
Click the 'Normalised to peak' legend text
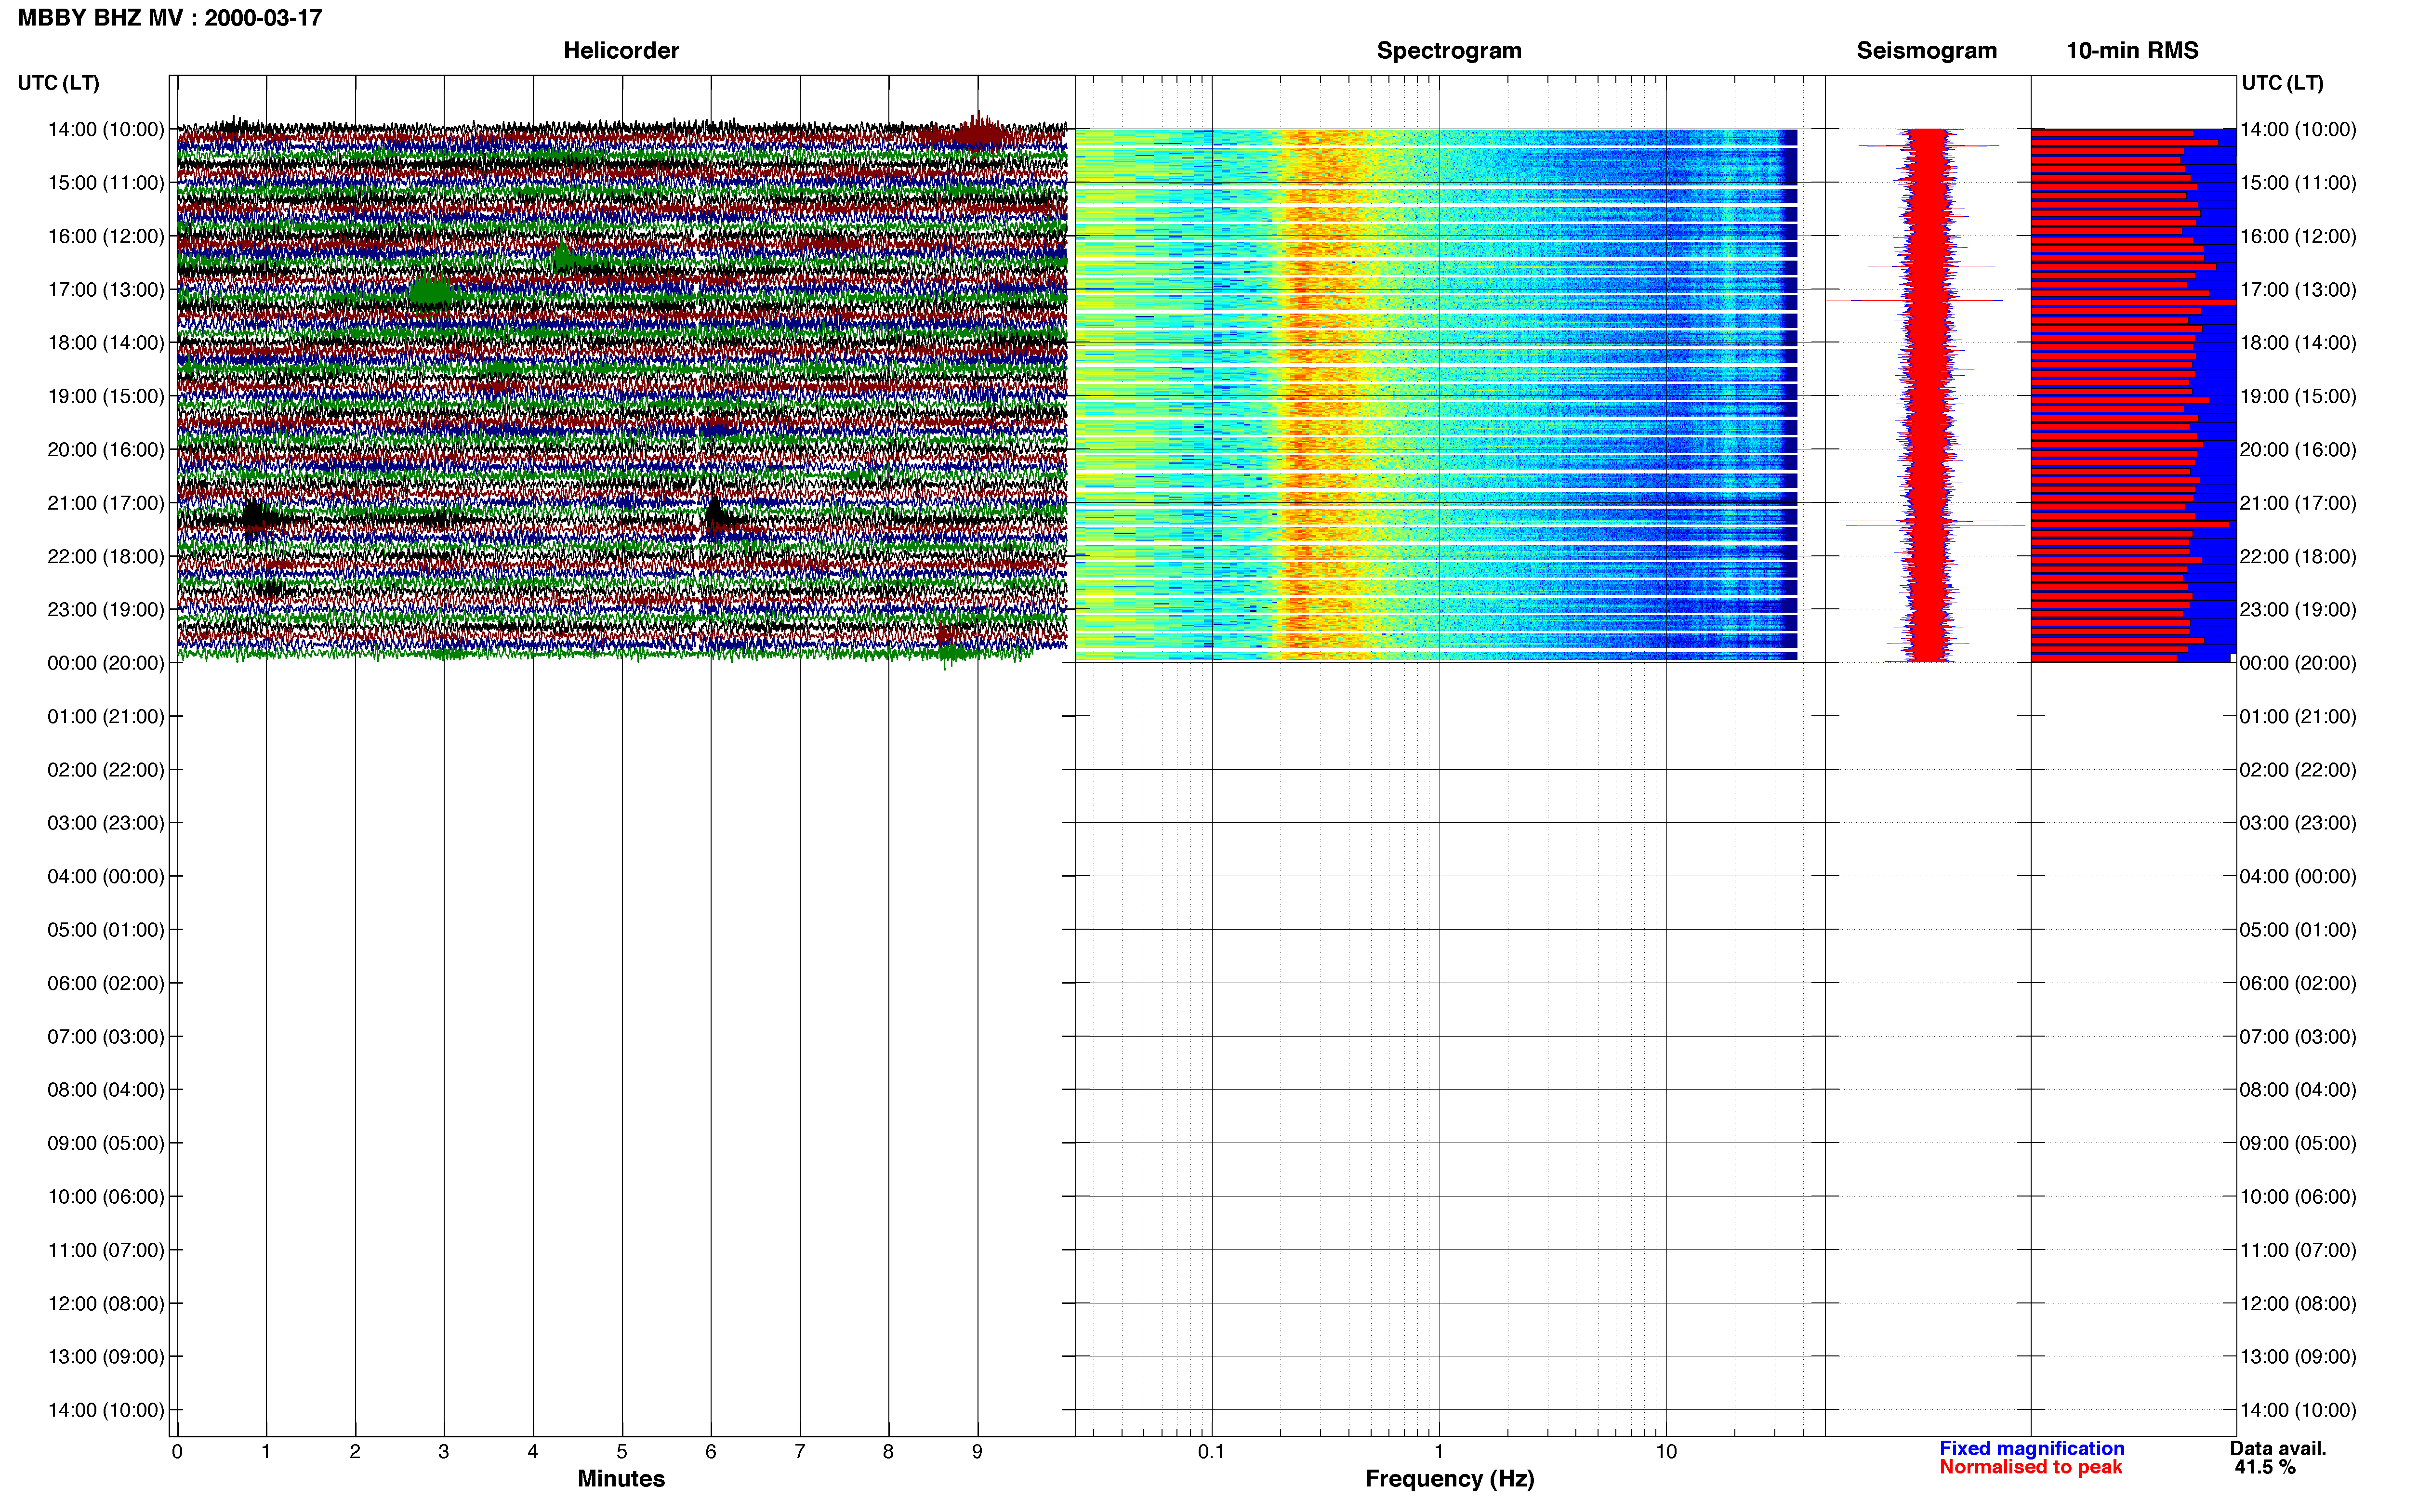(x=2030, y=1467)
